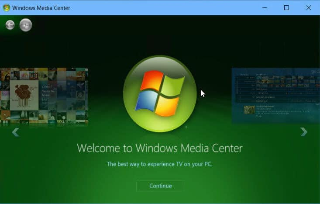
Task: Click the 'Windows Media Center' title bar text
Action: [x=41, y=8]
